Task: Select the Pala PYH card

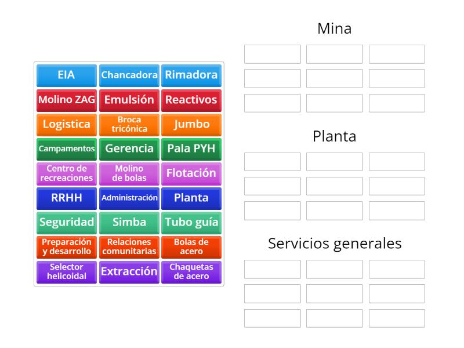Action: point(191,148)
